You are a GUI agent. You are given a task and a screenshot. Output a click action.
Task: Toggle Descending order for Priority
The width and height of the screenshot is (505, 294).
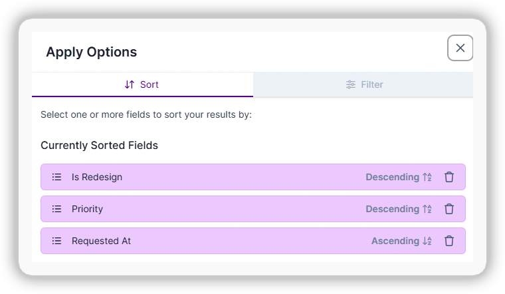(x=399, y=209)
